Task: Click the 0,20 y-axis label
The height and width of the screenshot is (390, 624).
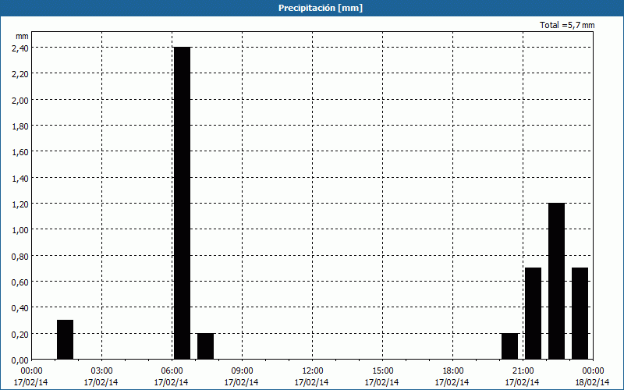Action: [x=20, y=334]
